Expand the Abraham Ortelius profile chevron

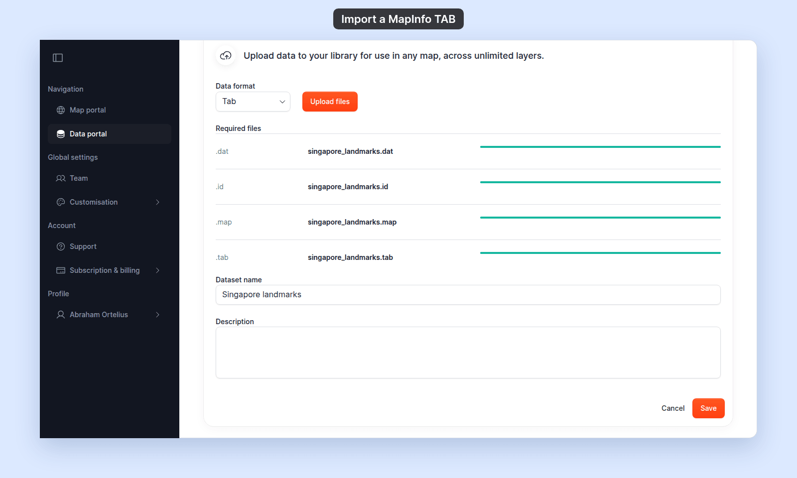pyautogui.click(x=157, y=315)
